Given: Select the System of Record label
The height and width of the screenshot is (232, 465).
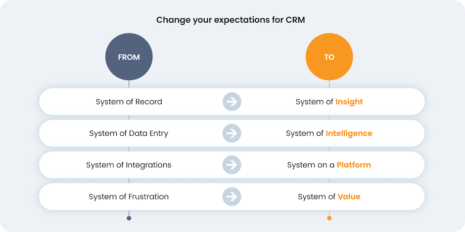Looking at the screenshot, I should click(129, 102).
